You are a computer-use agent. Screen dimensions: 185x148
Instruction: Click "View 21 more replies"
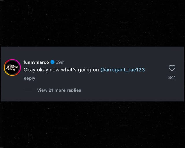[59, 90]
